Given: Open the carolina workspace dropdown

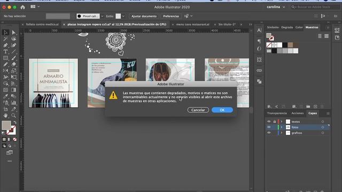Looking at the screenshot, I should [x=276, y=7].
